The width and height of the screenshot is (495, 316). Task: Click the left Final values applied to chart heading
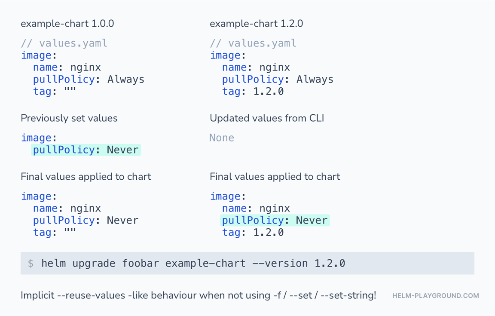click(x=86, y=177)
